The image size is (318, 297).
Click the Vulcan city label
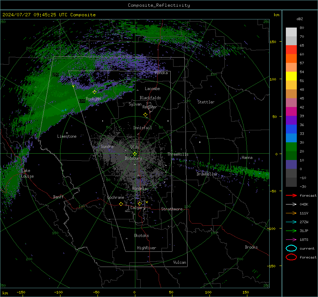(x=180, y=262)
